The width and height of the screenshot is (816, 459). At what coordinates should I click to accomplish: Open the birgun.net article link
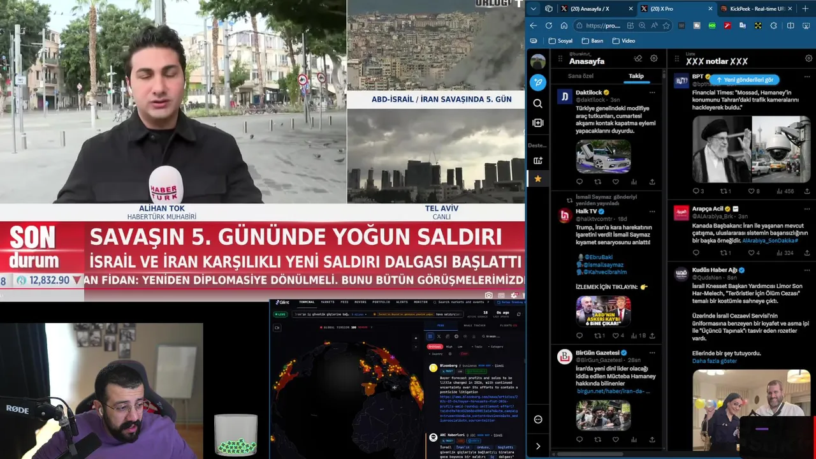(x=613, y=391)
